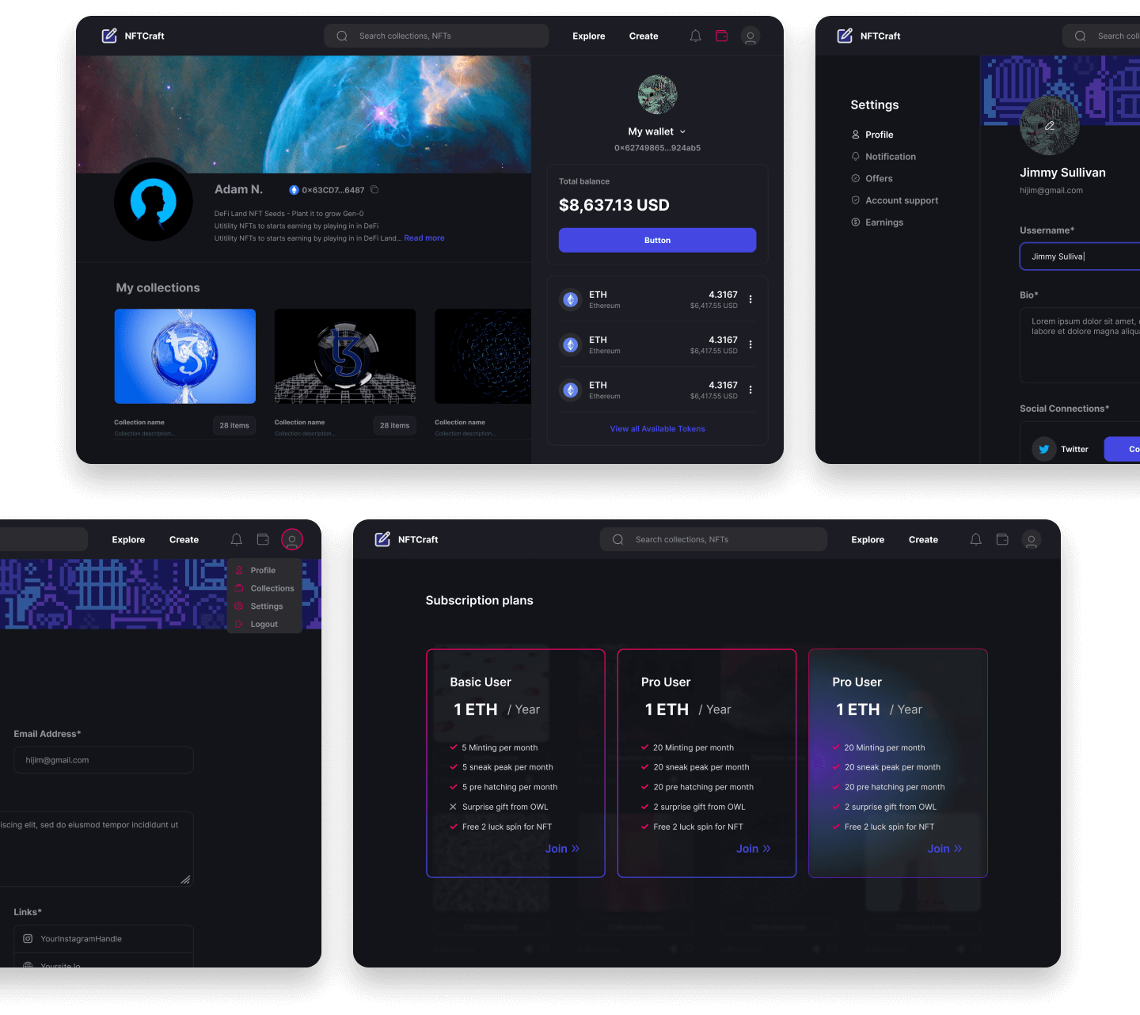
Task: Click Create in wallet window header
Action: click(x=644, y=36)
